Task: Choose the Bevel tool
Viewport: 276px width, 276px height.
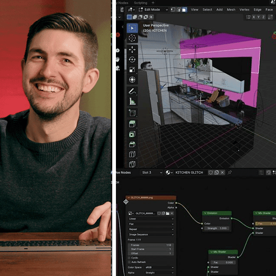Action: coord(132,144)
